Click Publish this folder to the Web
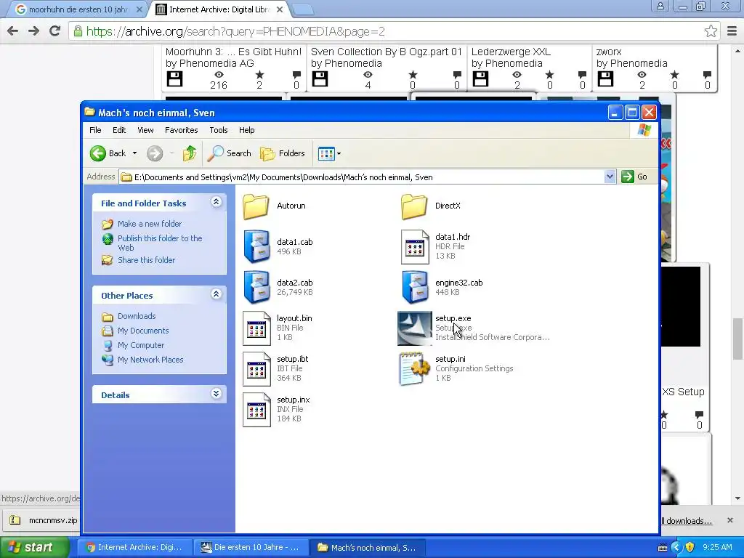The image size is (744, 558). coord(160,243)
